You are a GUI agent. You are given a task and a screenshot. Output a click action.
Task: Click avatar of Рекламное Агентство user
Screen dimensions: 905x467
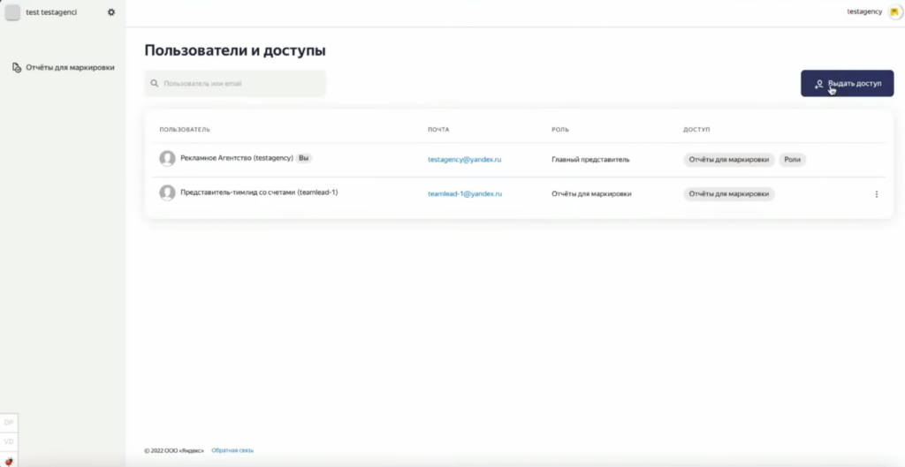(167, 159)
